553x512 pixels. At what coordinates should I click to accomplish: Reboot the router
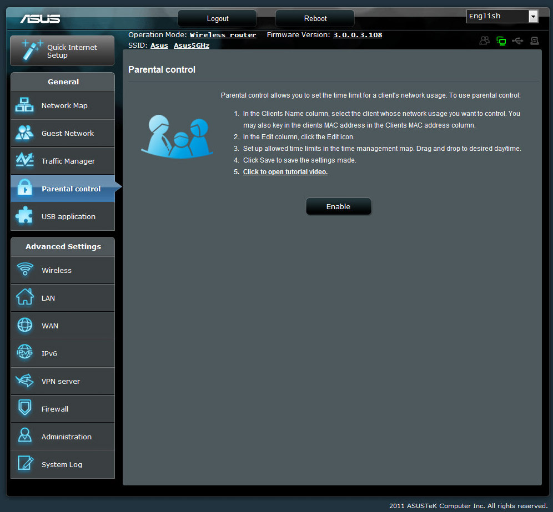pyautogui.click(x=315, y=18)
